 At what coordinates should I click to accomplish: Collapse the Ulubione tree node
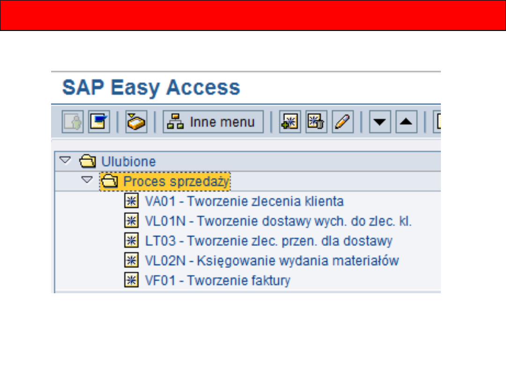(x=65, y=161)
